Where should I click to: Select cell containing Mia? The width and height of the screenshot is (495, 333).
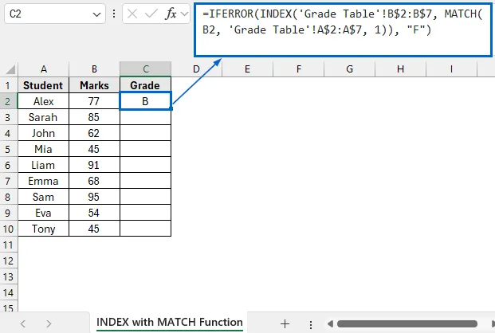43,149
